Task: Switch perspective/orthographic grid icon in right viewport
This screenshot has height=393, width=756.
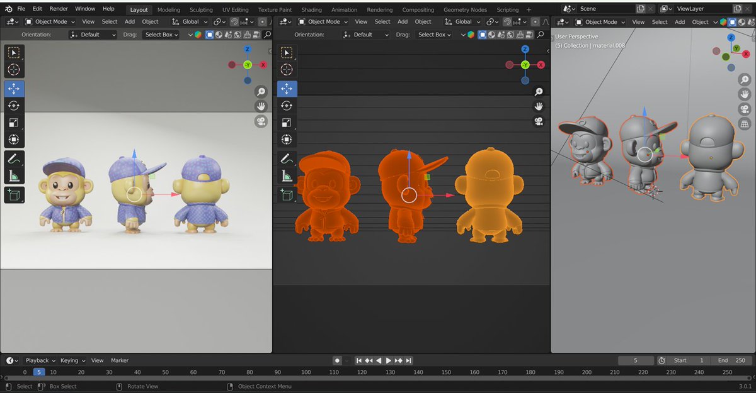Action: click(744, 124)
